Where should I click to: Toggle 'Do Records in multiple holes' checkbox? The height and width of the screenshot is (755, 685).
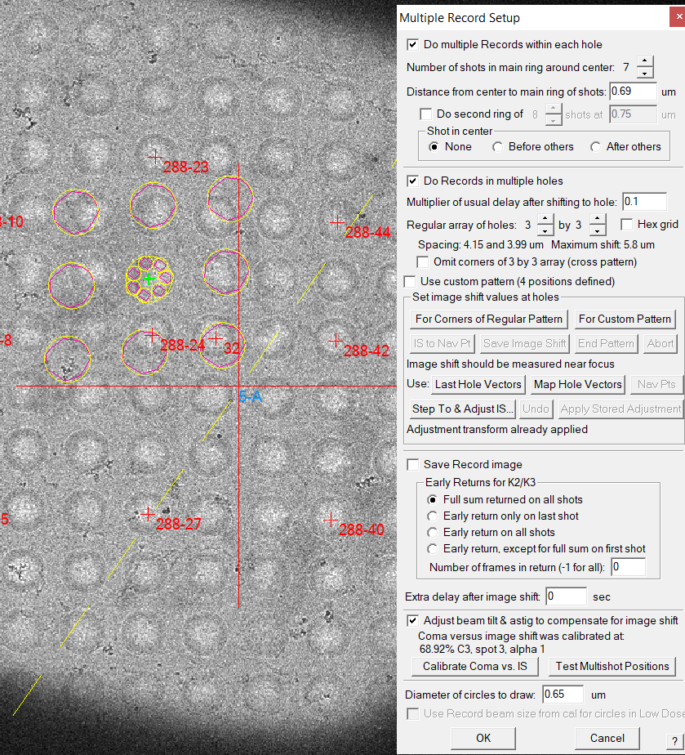point(413,181)
